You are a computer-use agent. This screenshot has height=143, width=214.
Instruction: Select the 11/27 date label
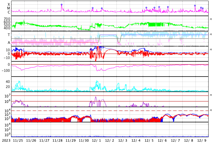44,141
